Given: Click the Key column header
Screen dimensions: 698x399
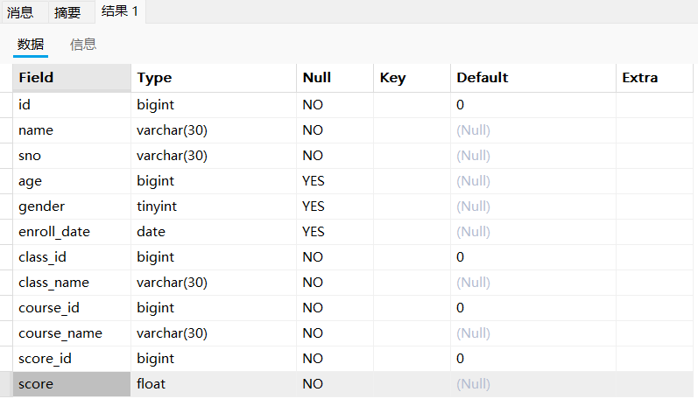Looking at the screenshot, I should click(412, 78).
